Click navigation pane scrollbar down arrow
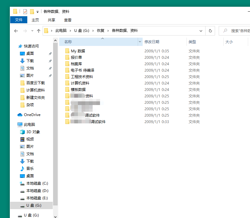Viewport: 250px width, 218px height. (55, 216)
